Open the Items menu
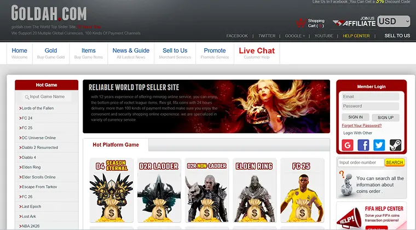 pyautogui.click(x=88, y=53)
